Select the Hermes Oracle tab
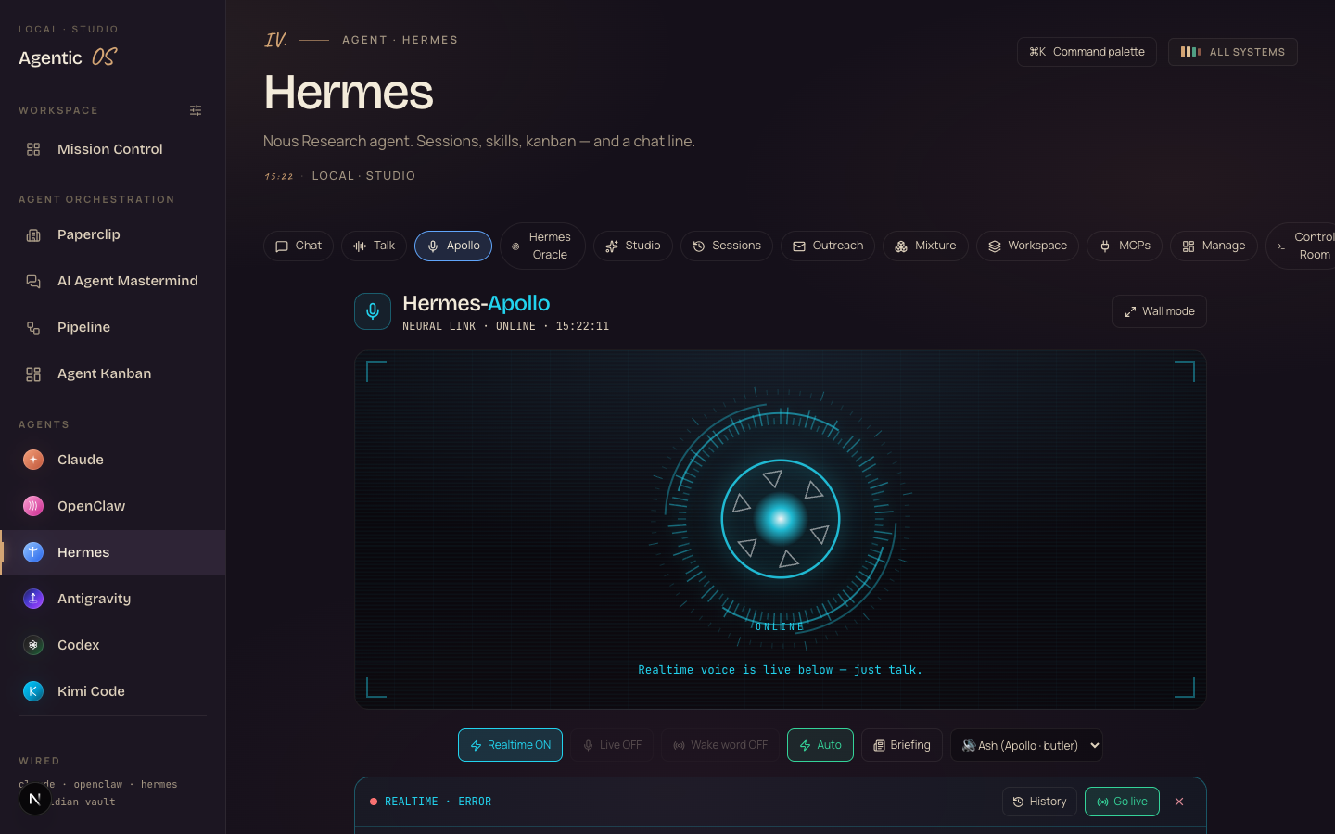Screen dimensions: 1335x834 tap(542, 246)
